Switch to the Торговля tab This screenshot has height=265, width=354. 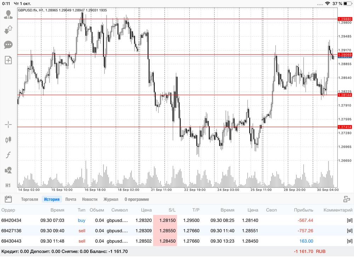[x=30, y=199]
